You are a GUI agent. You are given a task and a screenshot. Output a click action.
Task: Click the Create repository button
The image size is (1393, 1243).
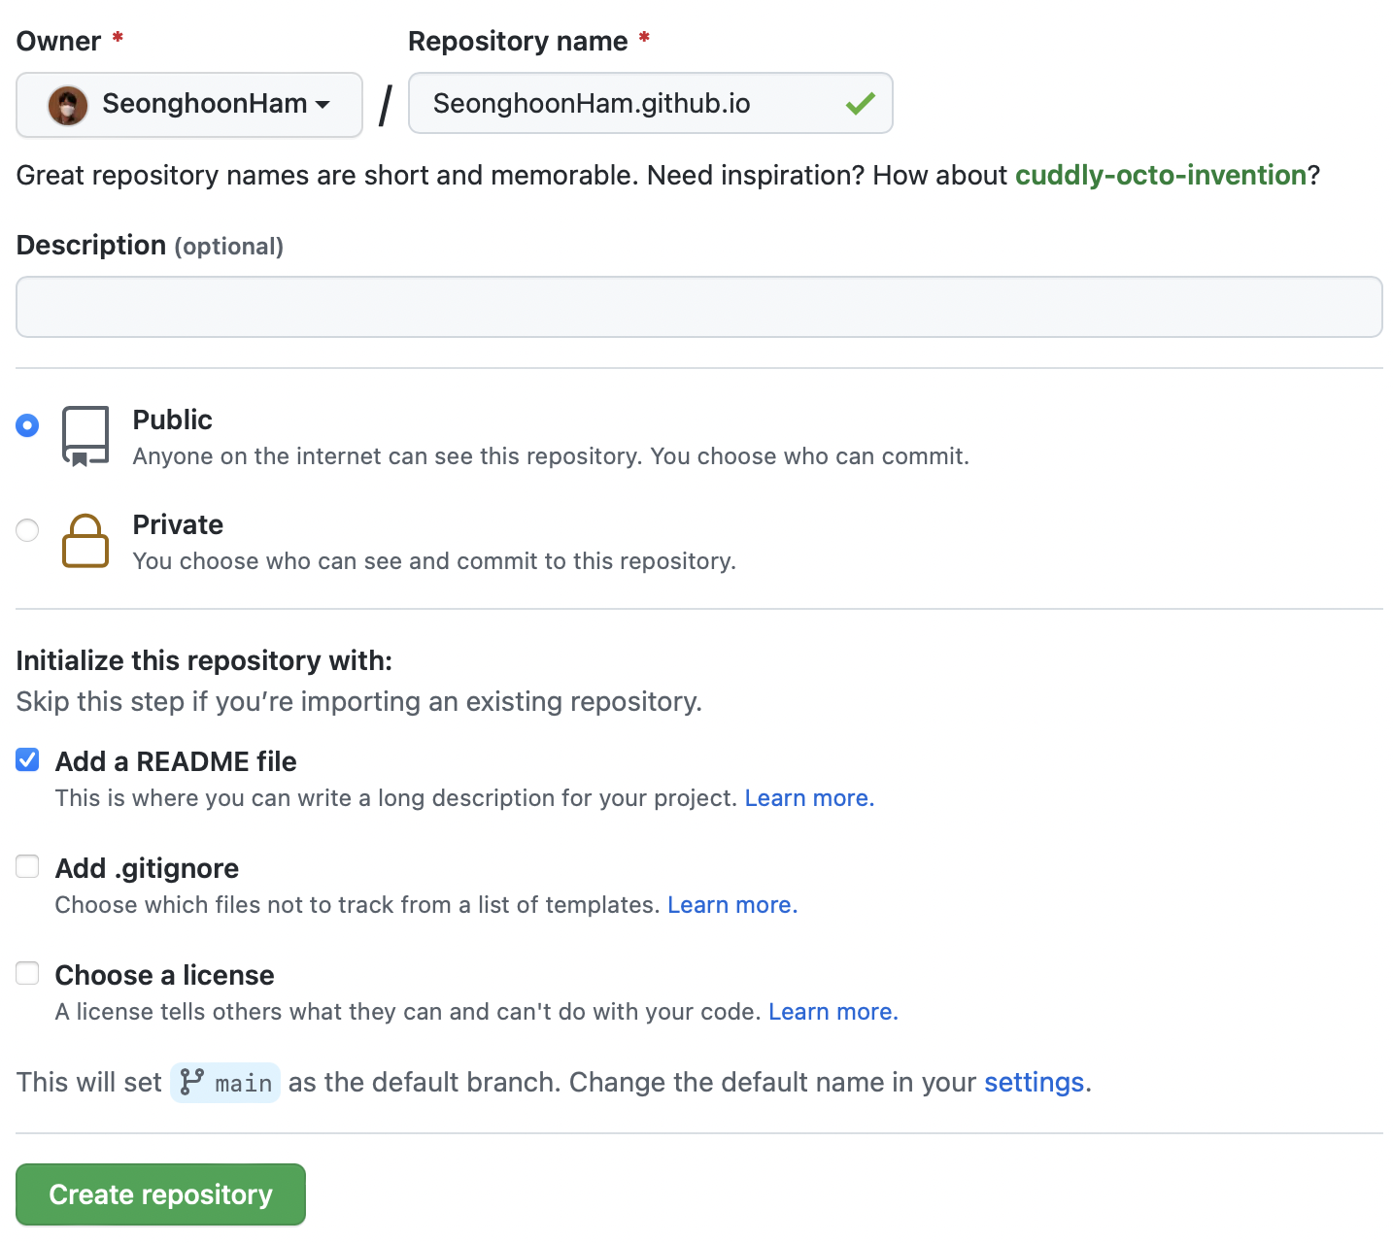(x=160, y=1194)
